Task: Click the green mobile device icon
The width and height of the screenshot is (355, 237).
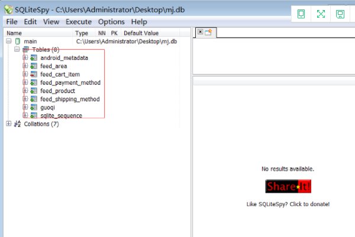Action: [x=302, y=14]
